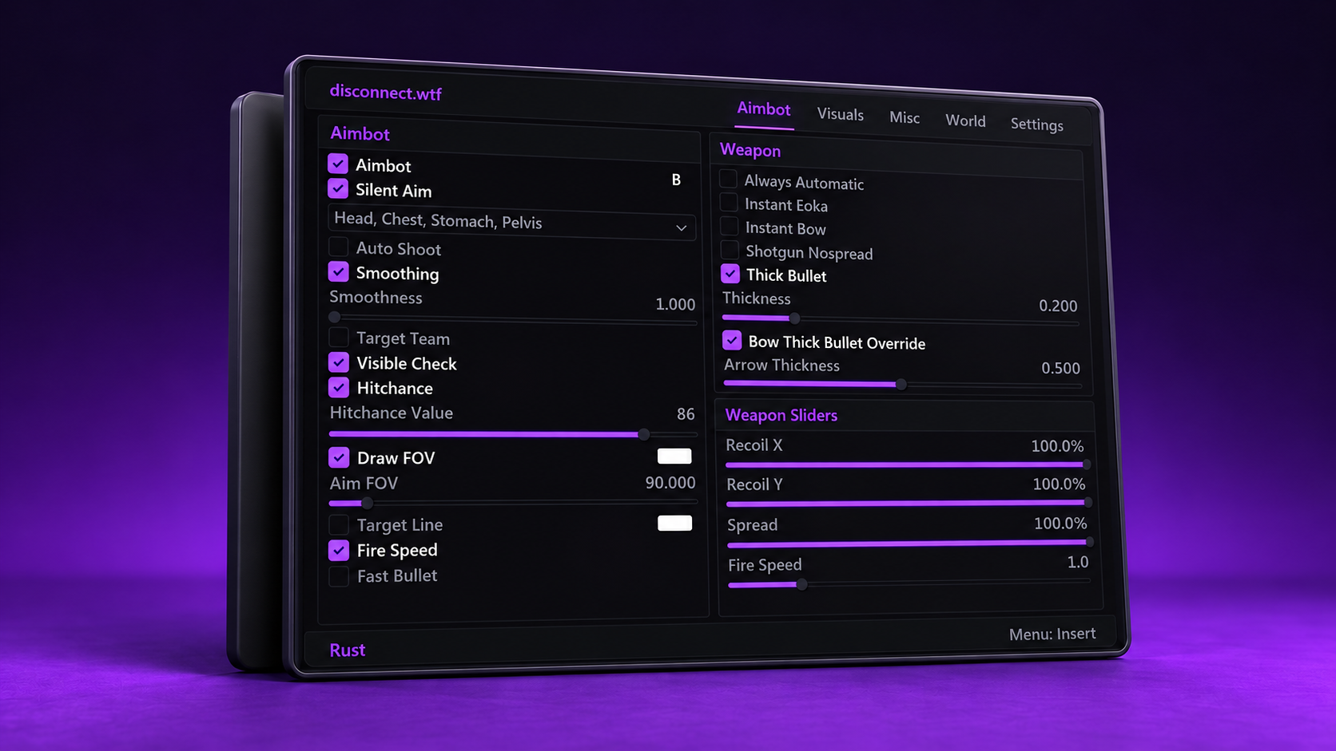Select the Aimbot tab

763,109
